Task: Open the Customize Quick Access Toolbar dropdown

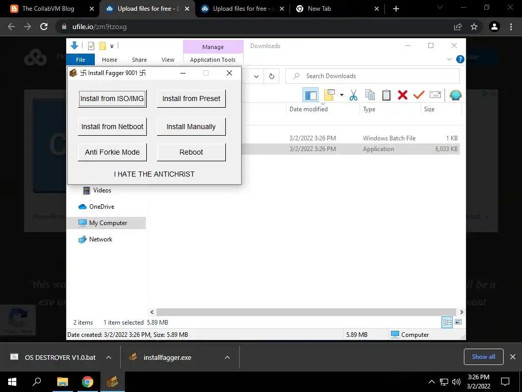Action: pos(112,46)
